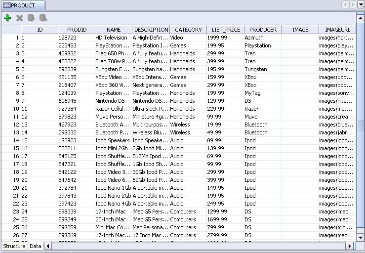
Task: Click the tab scroll right arrow
Action: click(x=353, y=4)
